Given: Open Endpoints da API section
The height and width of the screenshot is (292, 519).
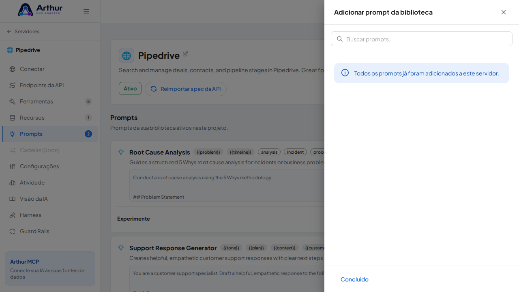Looking at the screenshot, I should (50, 85).
